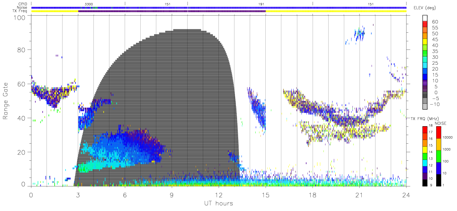457x211 pixels.
Task: Click the 100 tick on Range Gate axis
Action: coord(20,17)
